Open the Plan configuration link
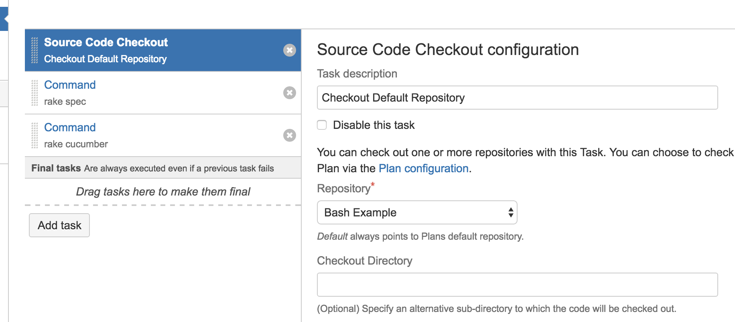 point(423,168)
